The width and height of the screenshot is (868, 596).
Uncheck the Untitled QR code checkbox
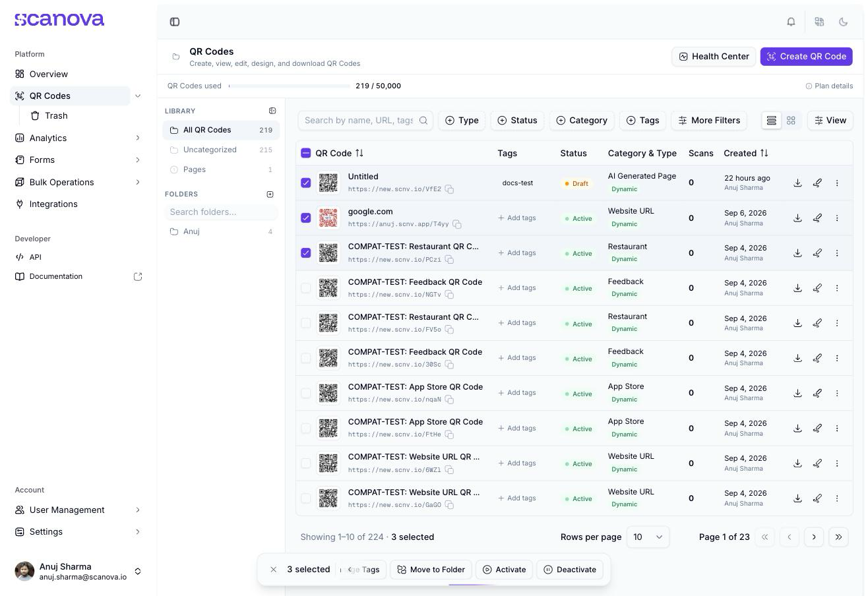click(x=305, y=183)
